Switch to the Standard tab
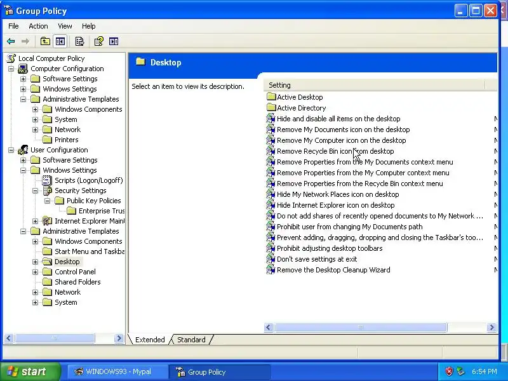 tap(191, 340)
